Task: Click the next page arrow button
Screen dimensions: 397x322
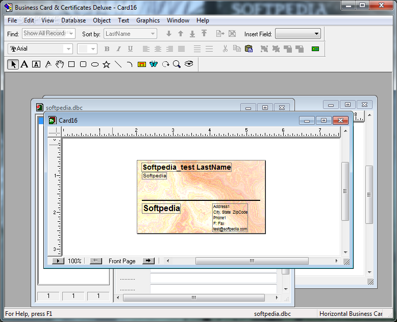Action: coord(148,261)
